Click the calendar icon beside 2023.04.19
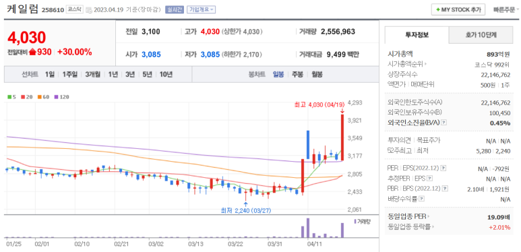Viewport: 521px width, 252px height. [89, 10]
